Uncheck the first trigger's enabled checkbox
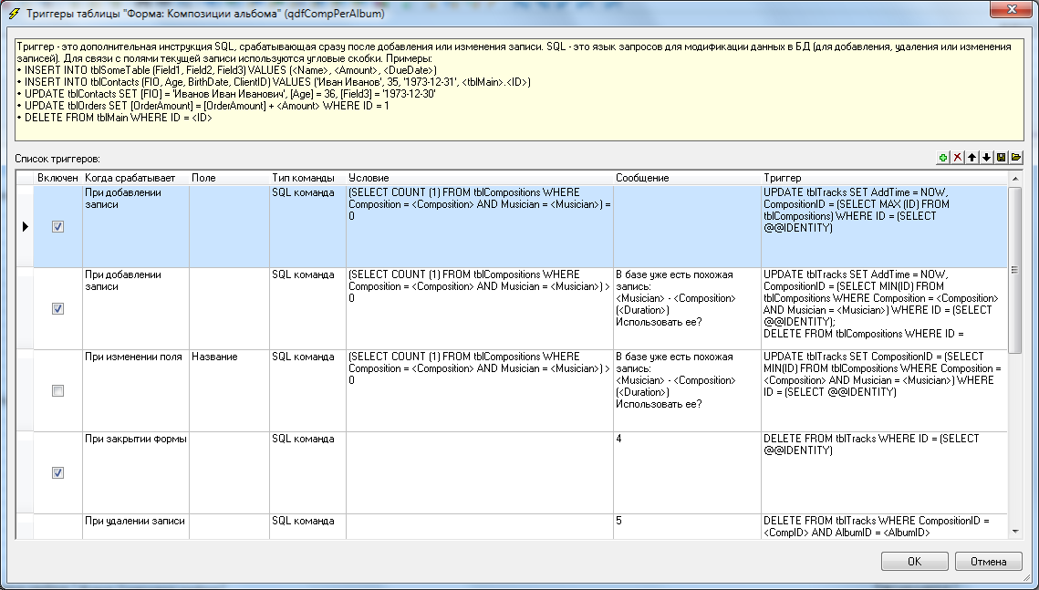Image resolution: width=1039 pixels, height=590 pixels. [57, 226]
